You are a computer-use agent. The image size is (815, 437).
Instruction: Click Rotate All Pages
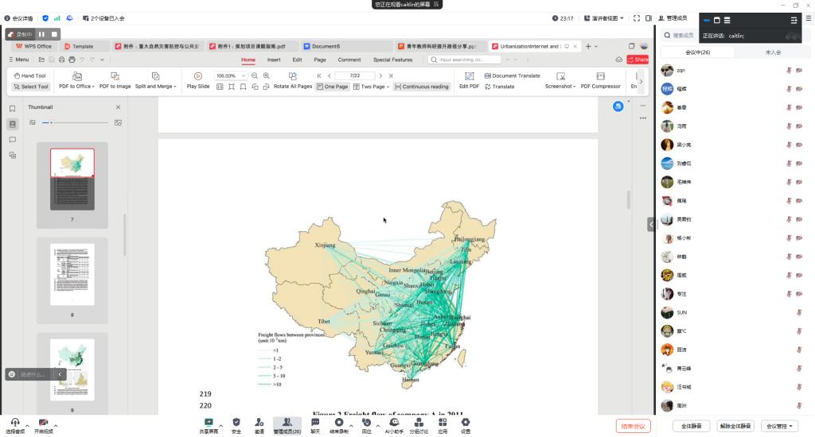click(x=292, y=76)
